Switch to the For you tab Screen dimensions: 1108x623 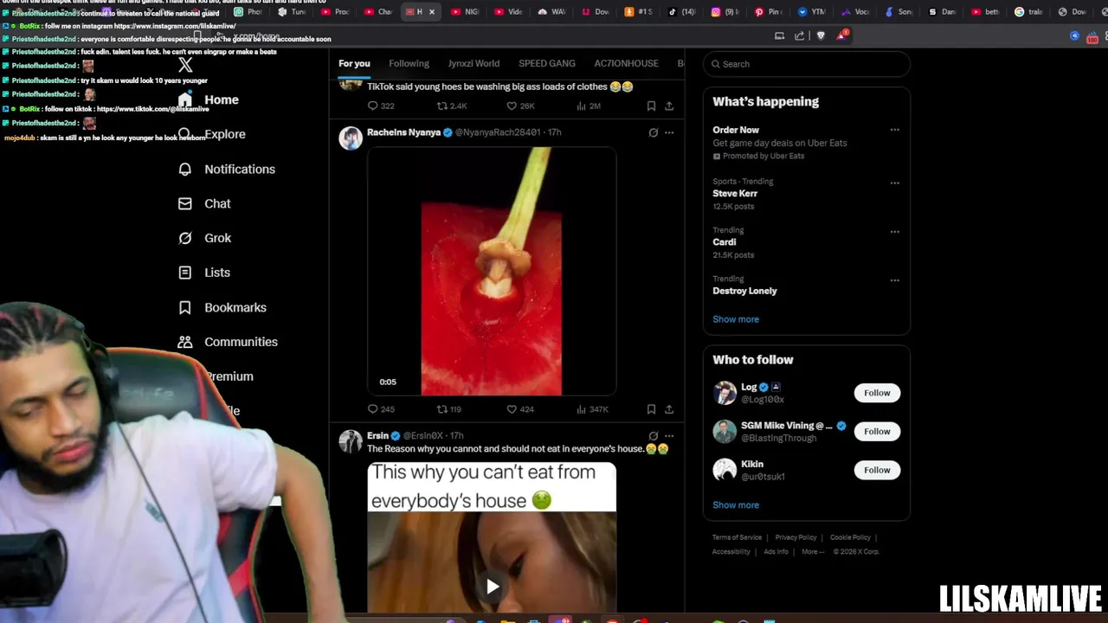click(354, 64)
